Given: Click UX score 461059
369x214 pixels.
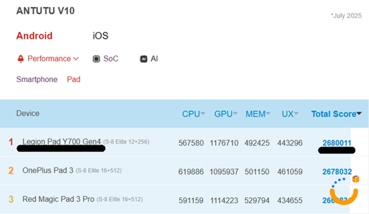Looking at the screenshot, I should pyautogui.click(x=290, y=172).
